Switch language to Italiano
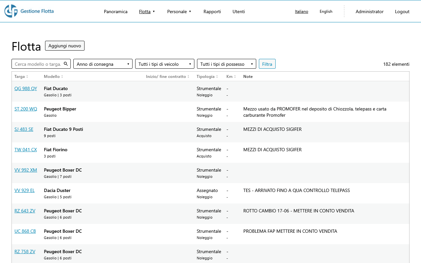Viewport: 421px width, 263px height. click(x=302, y=12)
